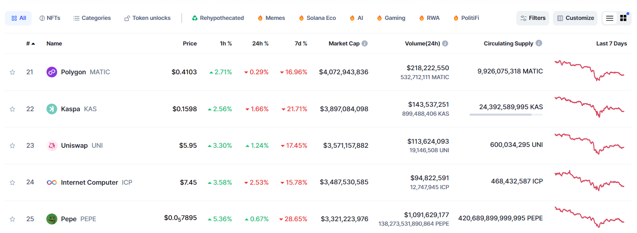Open the Customize columns options
637x233 pixels.
[575, 18]
